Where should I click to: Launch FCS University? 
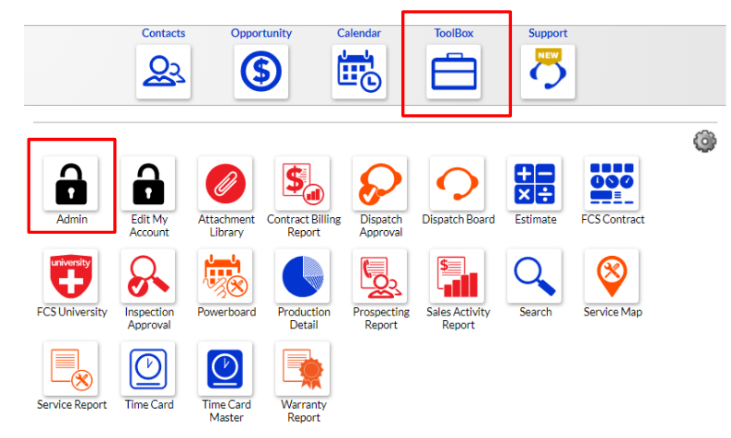(71, 276)
